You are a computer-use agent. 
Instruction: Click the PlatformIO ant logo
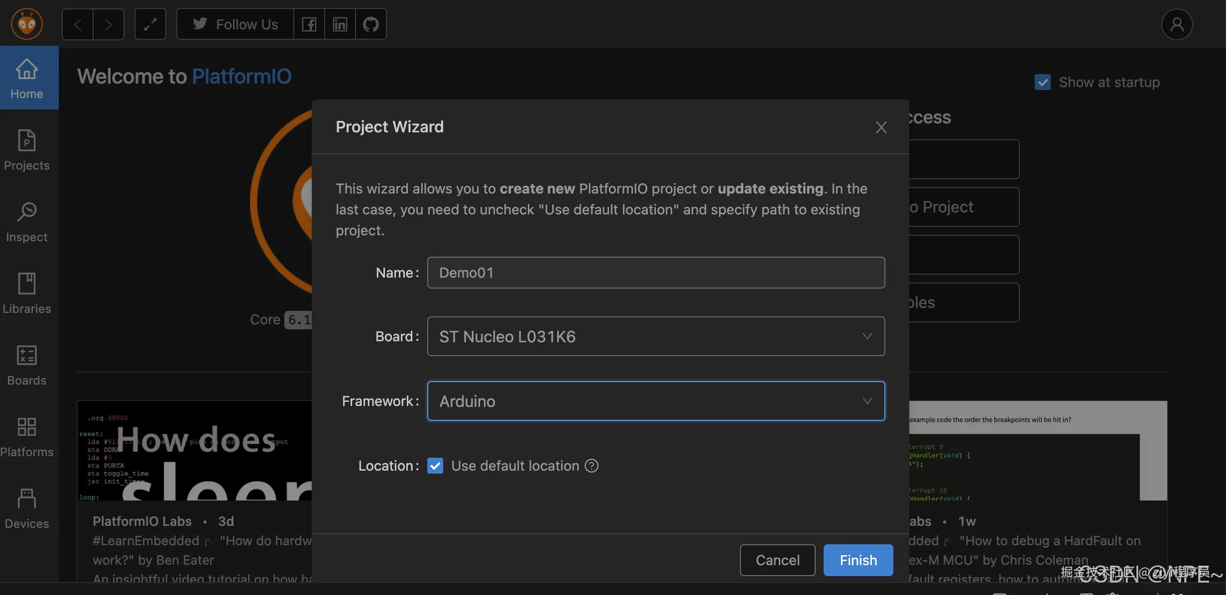pos(27,24)
